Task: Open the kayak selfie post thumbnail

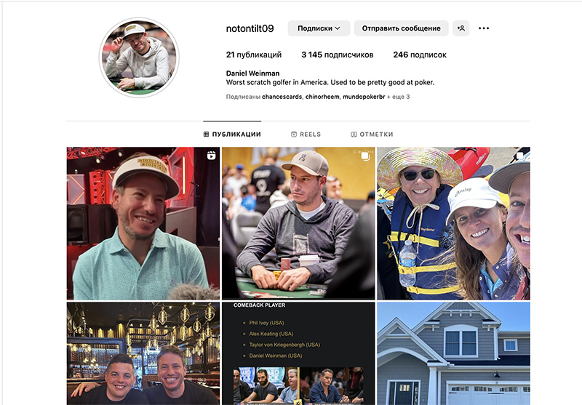Action: 453,223
